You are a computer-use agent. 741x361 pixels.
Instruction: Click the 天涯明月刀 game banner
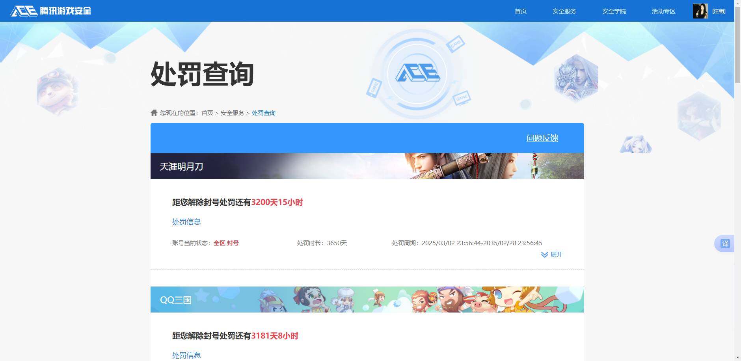point(367,166)
